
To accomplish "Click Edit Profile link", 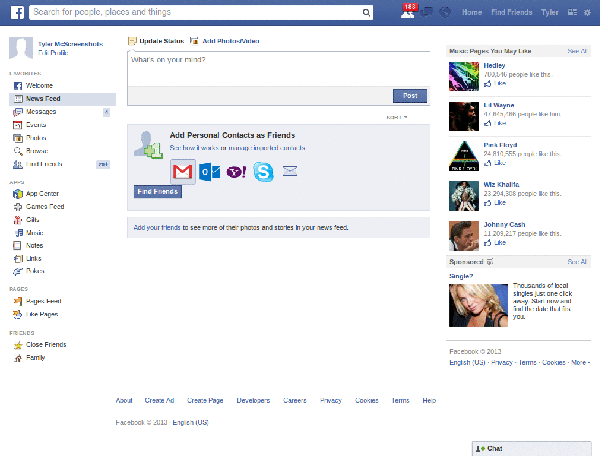I will coord(53,53).
